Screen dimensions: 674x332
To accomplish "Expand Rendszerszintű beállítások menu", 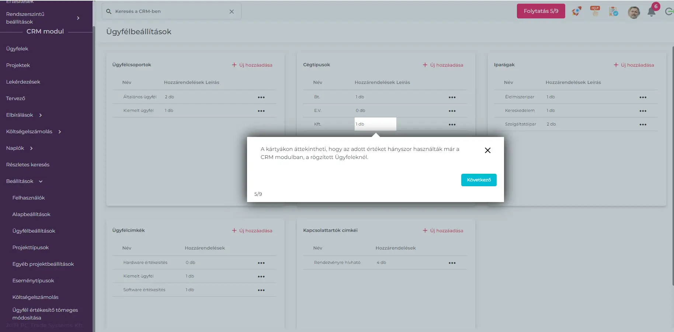I will (x=78, y=18).
